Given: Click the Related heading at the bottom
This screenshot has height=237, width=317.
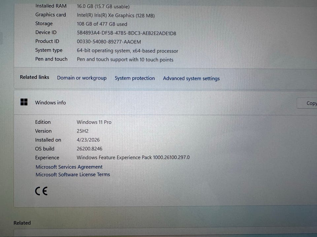Looking at the screenshot, I should tap(22, 223).
